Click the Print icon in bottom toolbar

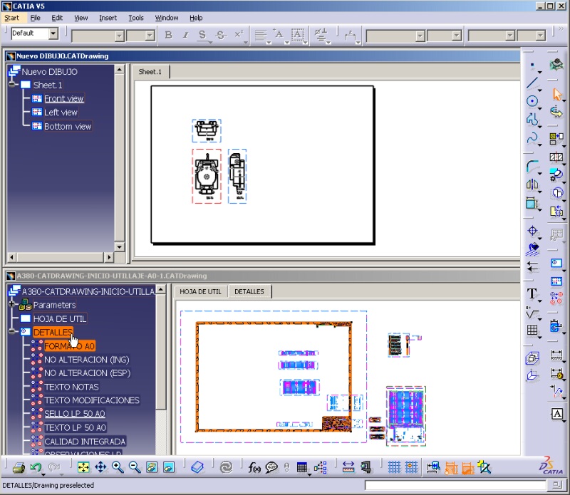click(x=20, y=467)
